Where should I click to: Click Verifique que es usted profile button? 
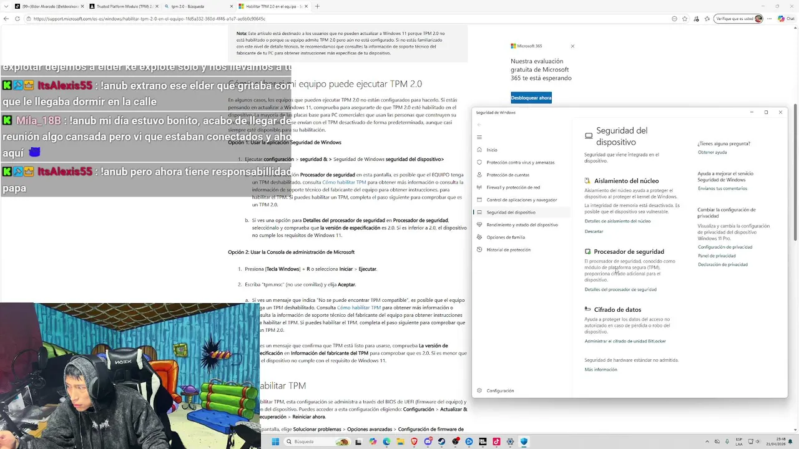pos(739,19)
